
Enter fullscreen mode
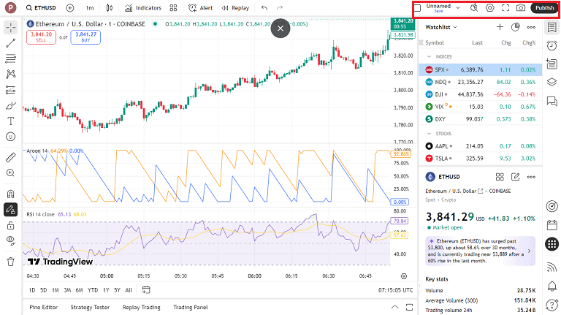[505, 8]
